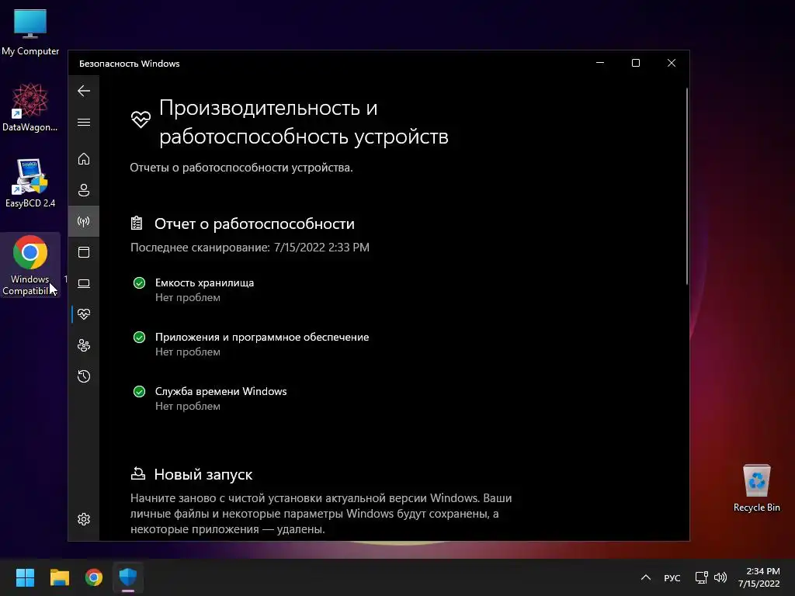Click the Новый запуск section icon

pos(138,473)
